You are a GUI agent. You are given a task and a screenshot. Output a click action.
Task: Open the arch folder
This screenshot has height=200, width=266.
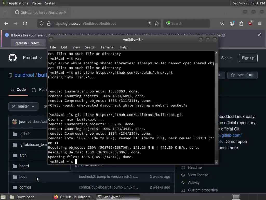[x=23, y=155]
